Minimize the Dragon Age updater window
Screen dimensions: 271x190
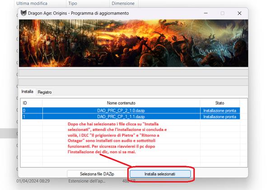pyautogui.click(x=206, y=13)
